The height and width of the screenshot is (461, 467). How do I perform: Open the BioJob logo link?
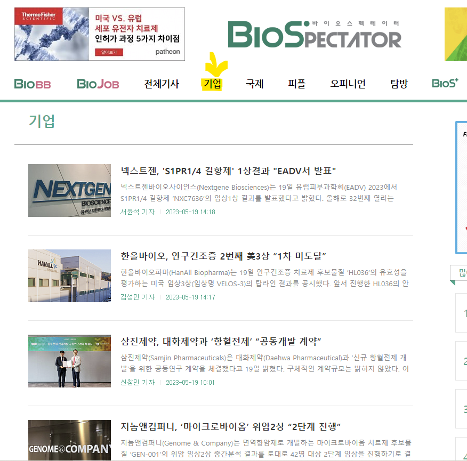[x=98, y=84]
